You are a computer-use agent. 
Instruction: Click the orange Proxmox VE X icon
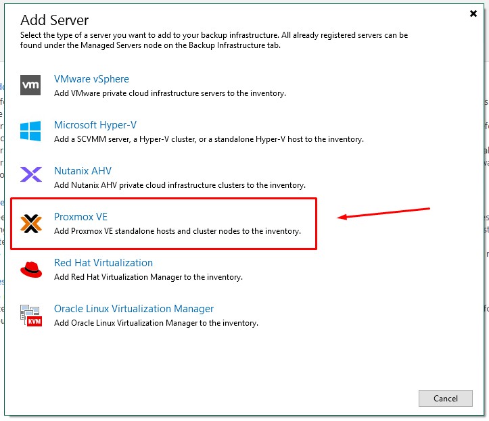pos(31,223)
